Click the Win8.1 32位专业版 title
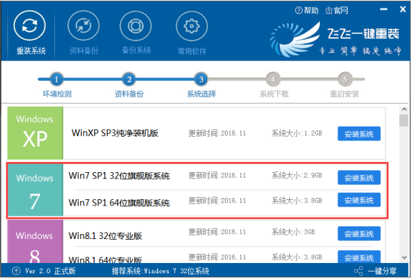 pyautogui.click(x=105, y=236)
